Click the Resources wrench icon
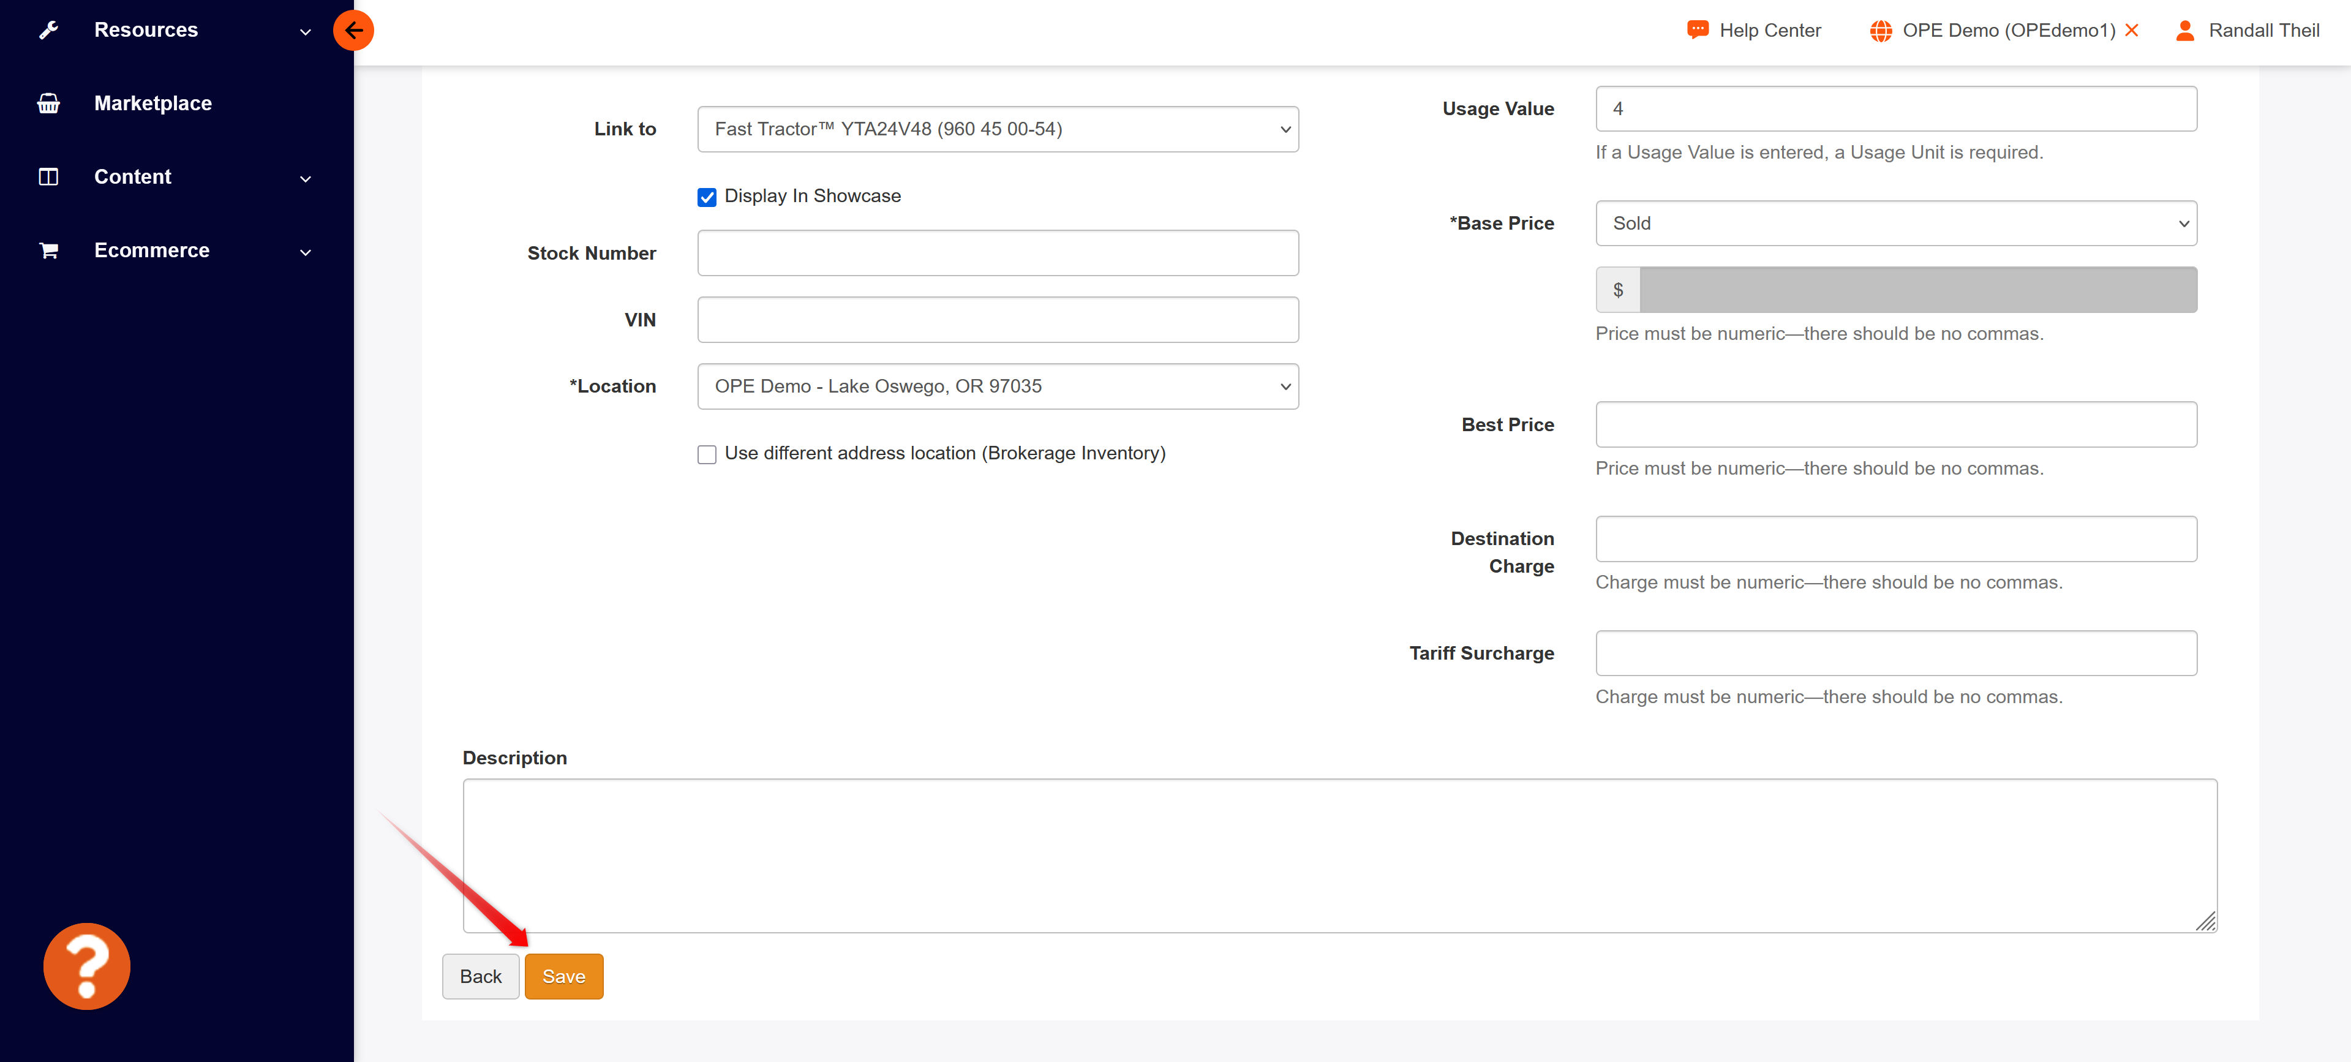 point(49,30)
